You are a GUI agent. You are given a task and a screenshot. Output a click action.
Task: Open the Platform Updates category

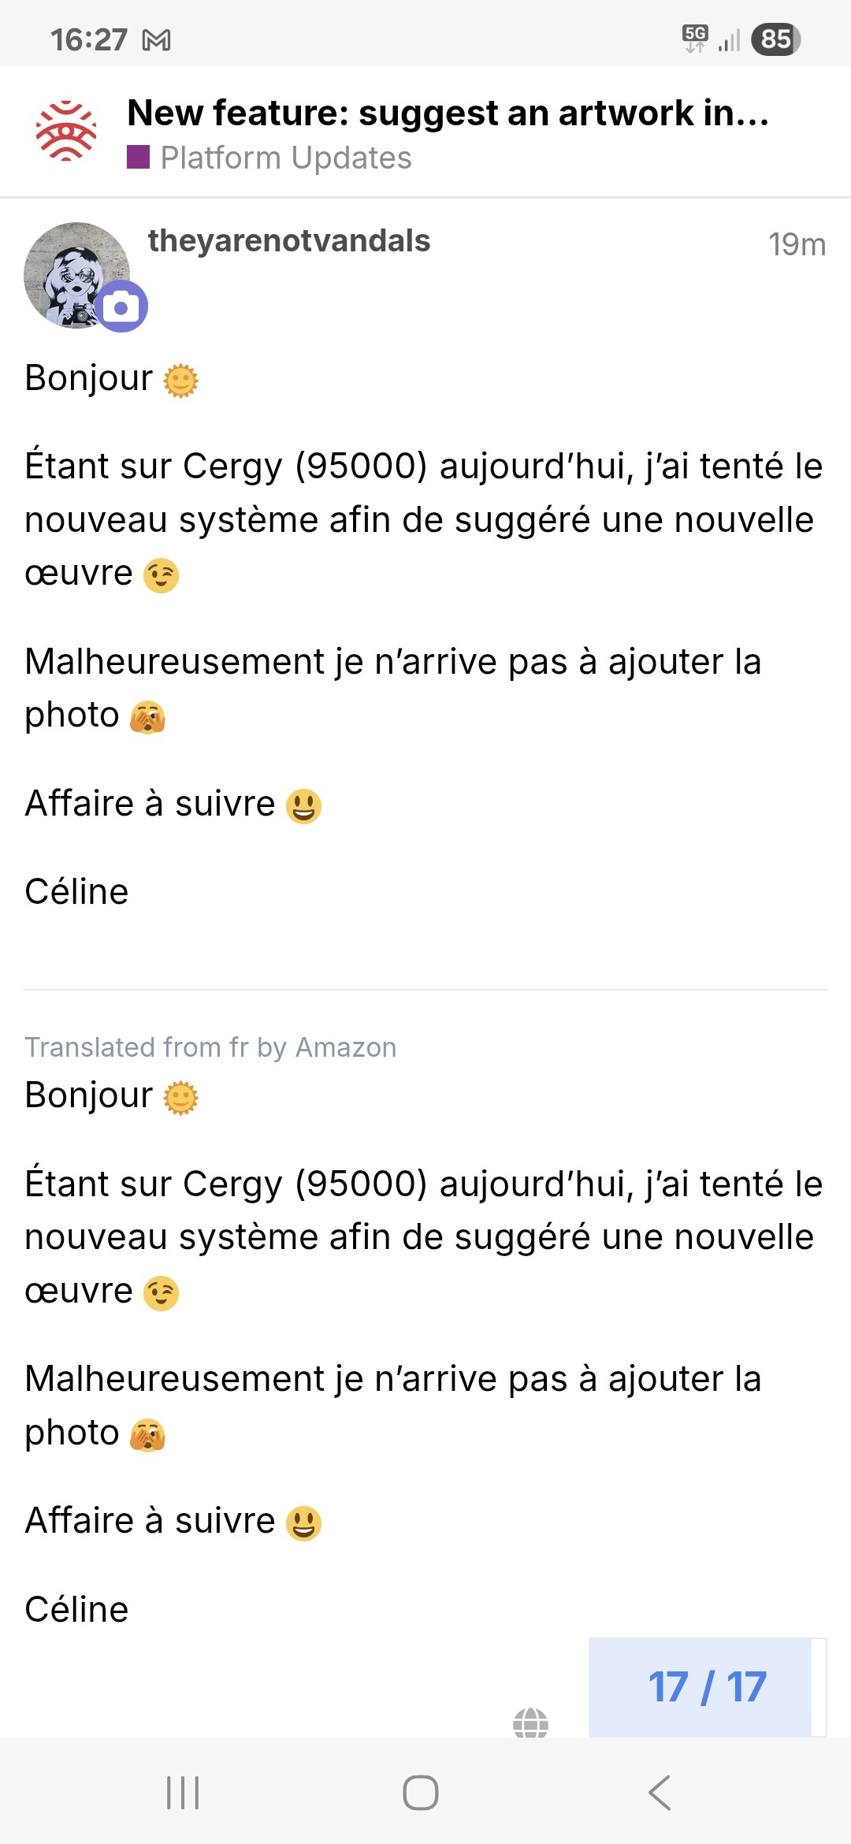285,158
